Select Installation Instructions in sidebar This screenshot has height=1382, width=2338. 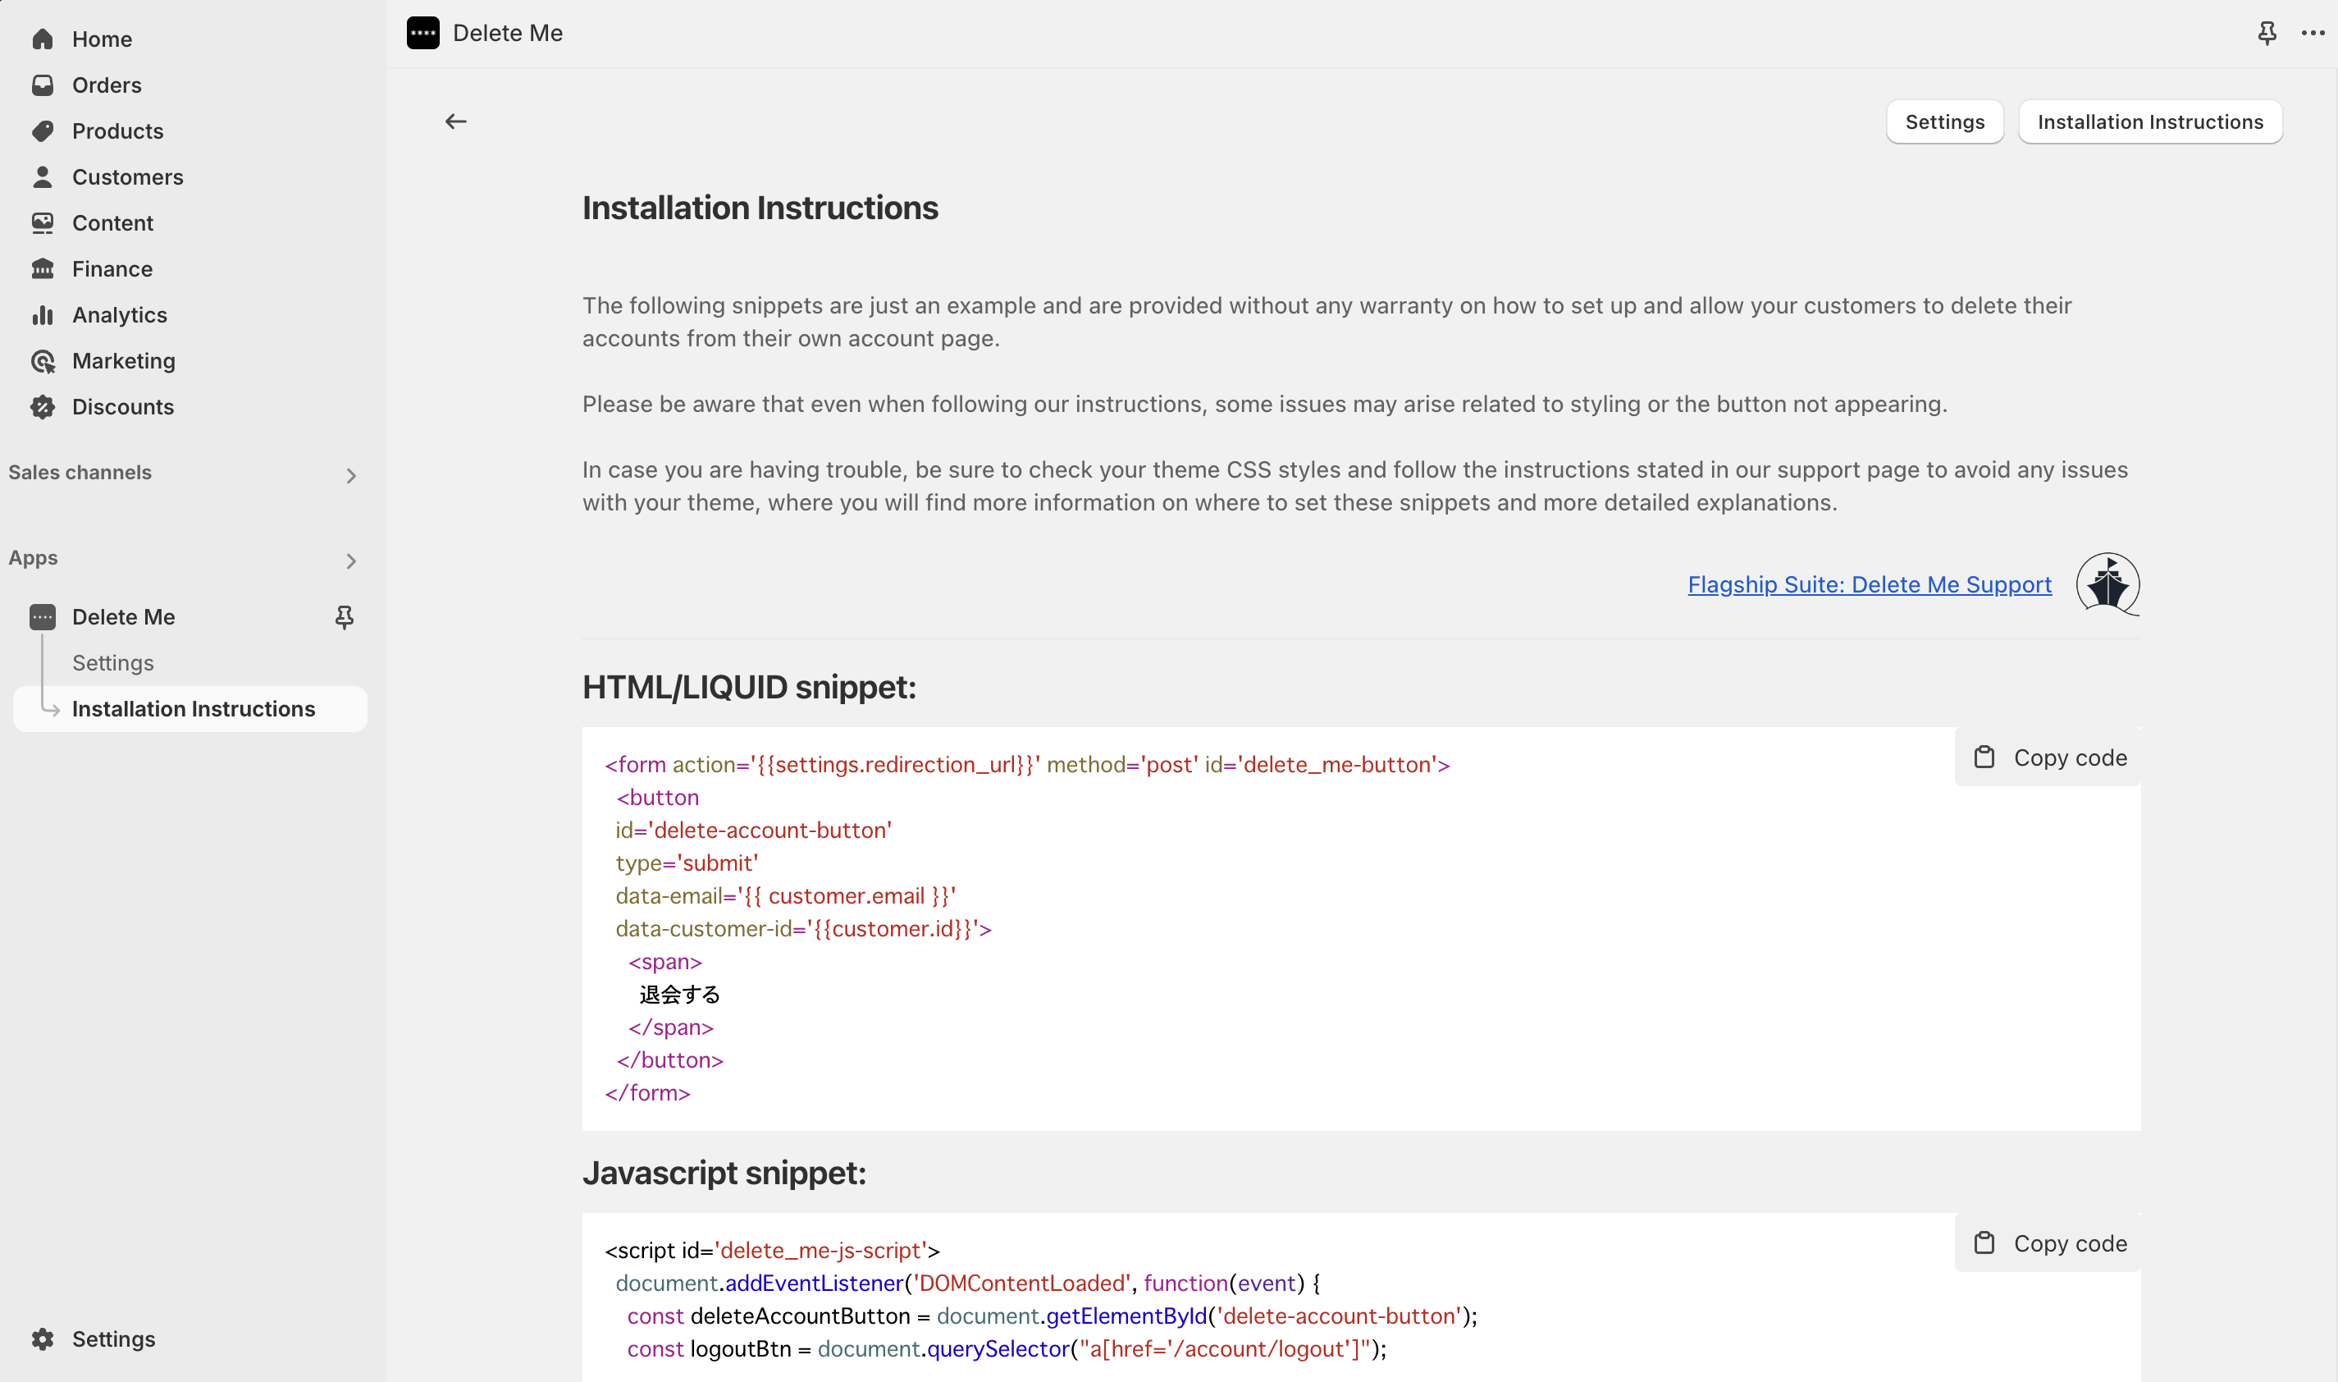coord(194,709)
